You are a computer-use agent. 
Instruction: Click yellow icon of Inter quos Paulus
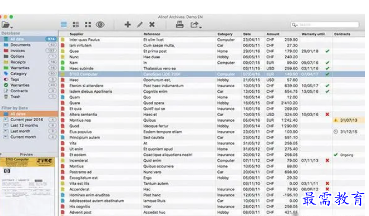[x=62, y=40]
